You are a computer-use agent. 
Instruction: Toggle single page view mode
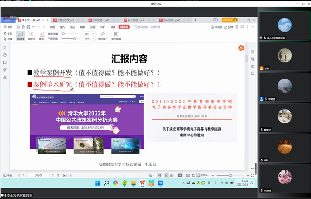coord(167,175)
